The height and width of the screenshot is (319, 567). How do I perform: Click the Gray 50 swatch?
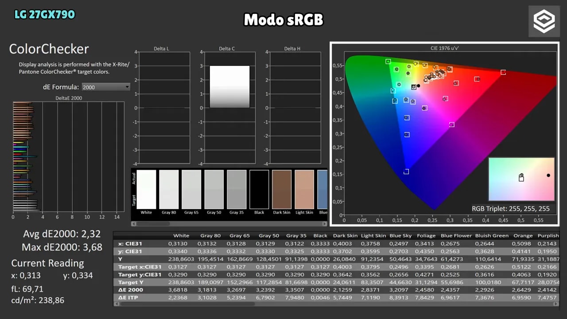214,189
